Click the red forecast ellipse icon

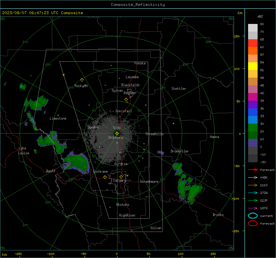[x=253, y=223]
